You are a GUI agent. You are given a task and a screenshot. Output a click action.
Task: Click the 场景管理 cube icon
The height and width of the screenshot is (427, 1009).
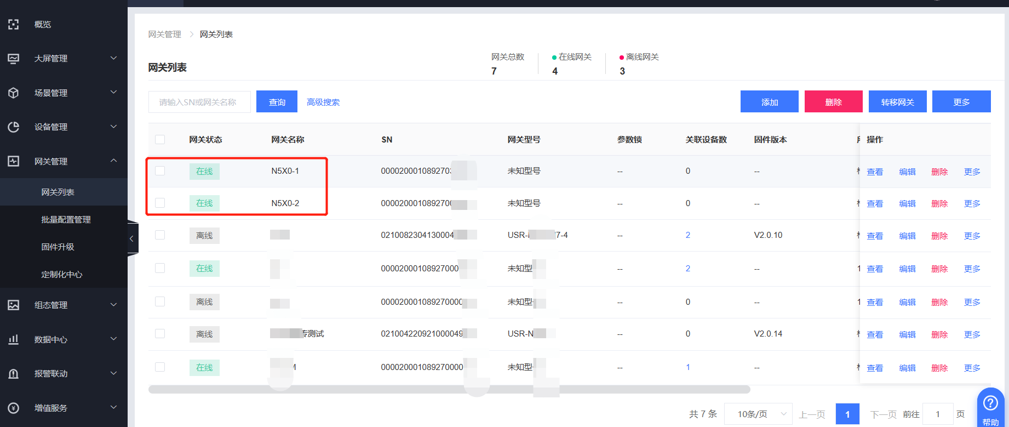tap(14, 93)
